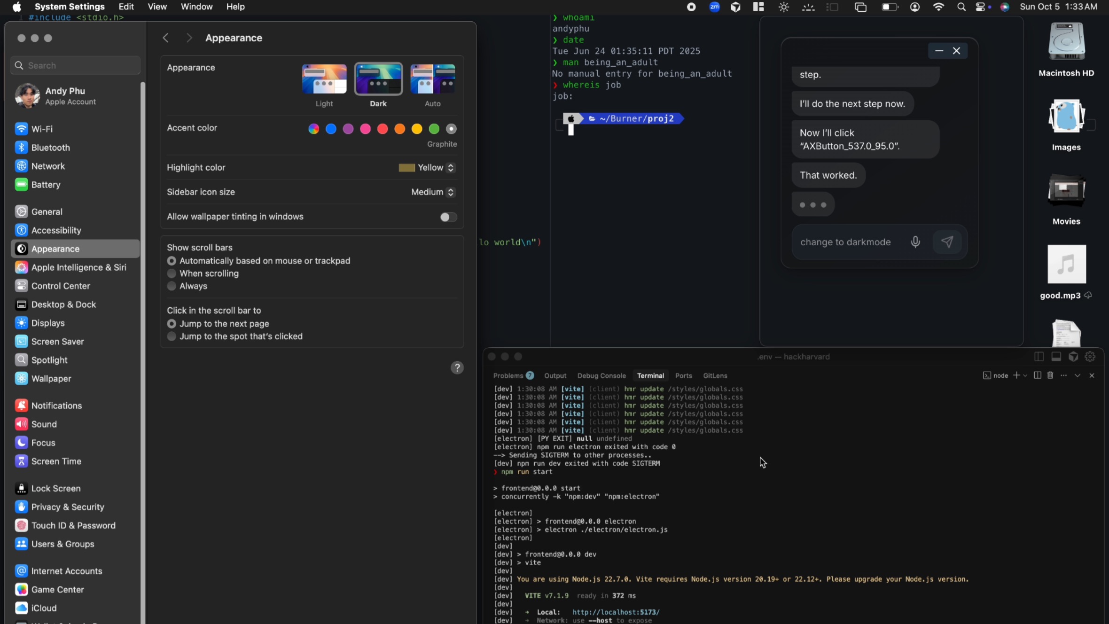The image size is (1109, 624).
Task: Click the send arrow icon in chat
Action: (x=947, y=242)
